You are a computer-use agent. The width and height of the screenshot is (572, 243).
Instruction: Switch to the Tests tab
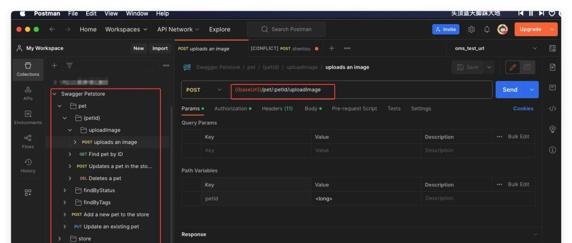[394, 109]
